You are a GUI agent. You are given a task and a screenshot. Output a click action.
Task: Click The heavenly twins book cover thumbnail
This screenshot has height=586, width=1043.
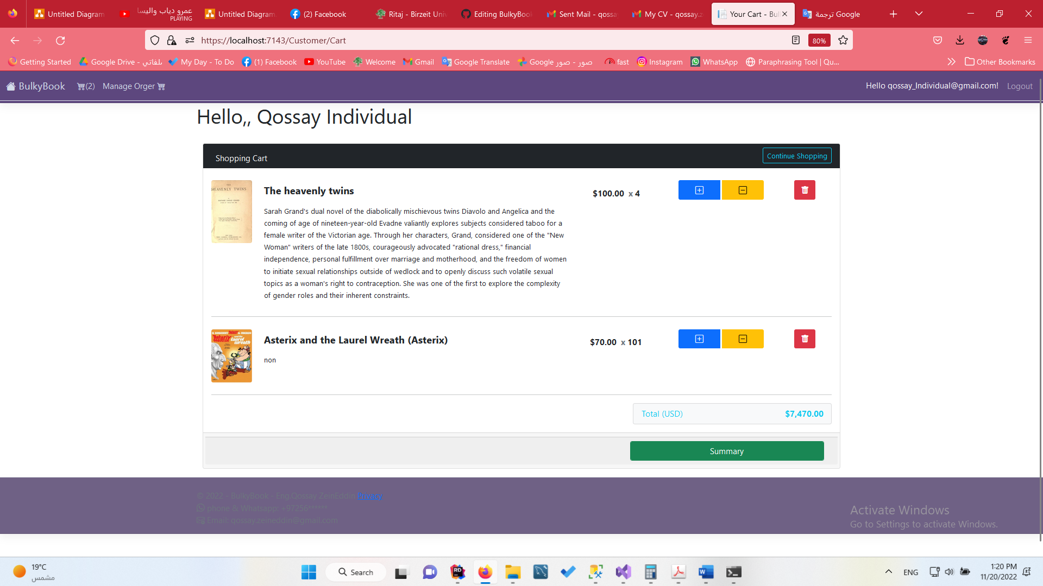(231, 212)
